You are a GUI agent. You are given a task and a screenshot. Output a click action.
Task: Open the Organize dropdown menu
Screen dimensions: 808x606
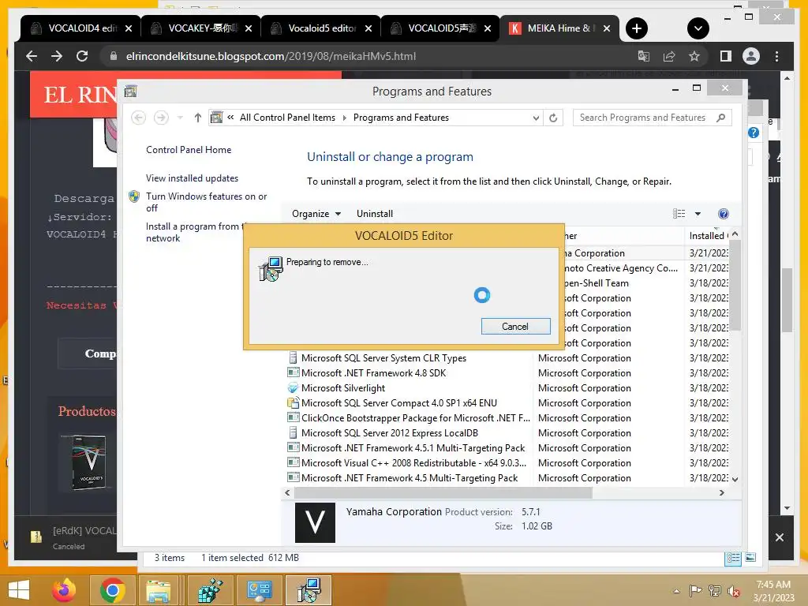pyautogui.click(x=316, y=213)
